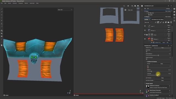
Task: Select the Polygon Fill tool
Action: pos(2,18)
